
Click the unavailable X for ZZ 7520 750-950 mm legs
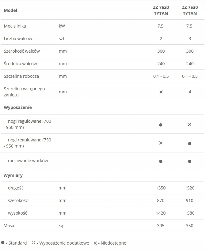tap(161, 143)
